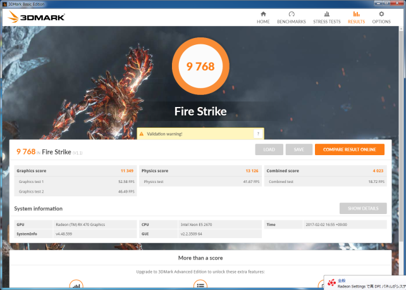406x290 pixels.
Task: Open the Radeon Settings notification popup
Action: click(x=365, y=282)
